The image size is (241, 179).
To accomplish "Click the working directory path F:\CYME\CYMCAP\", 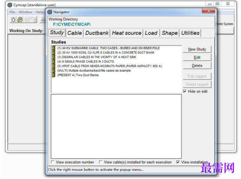I will point(72,24).
